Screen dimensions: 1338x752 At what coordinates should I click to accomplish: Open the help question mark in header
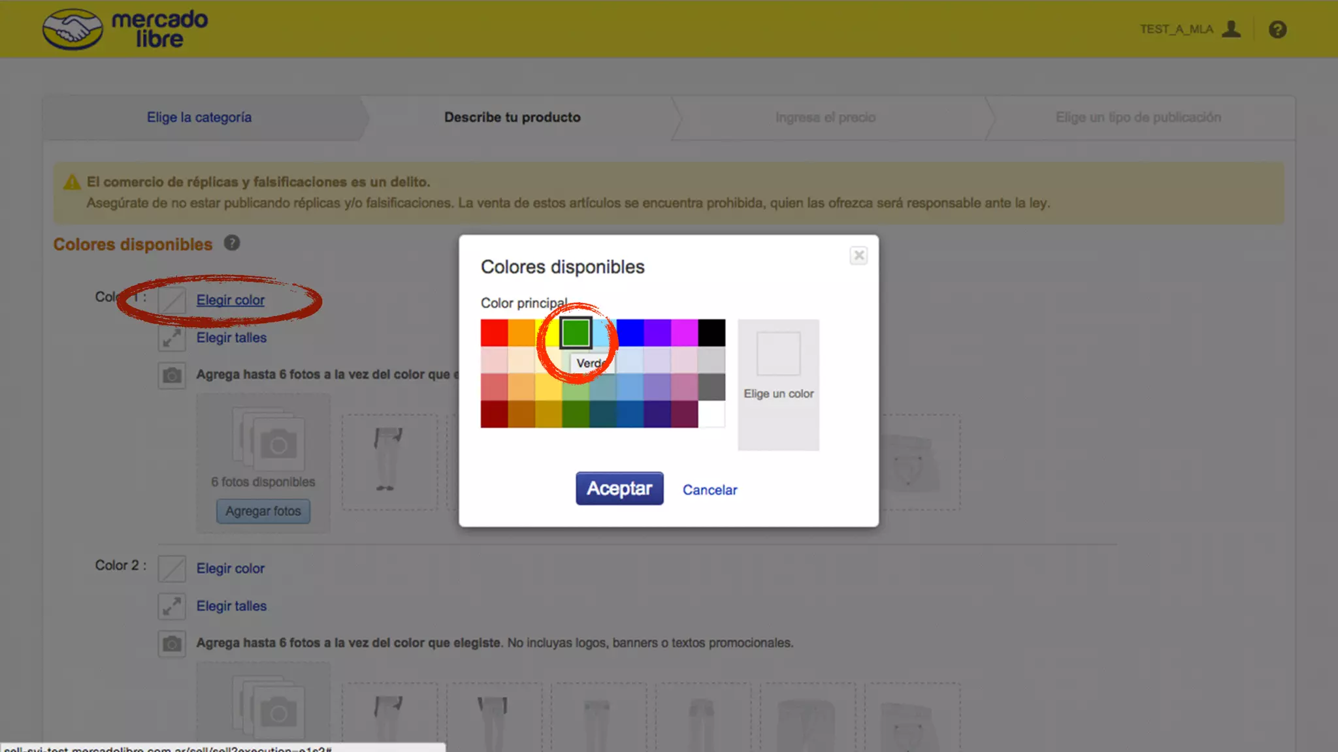pyautogui.click(x=1277, y=29)
